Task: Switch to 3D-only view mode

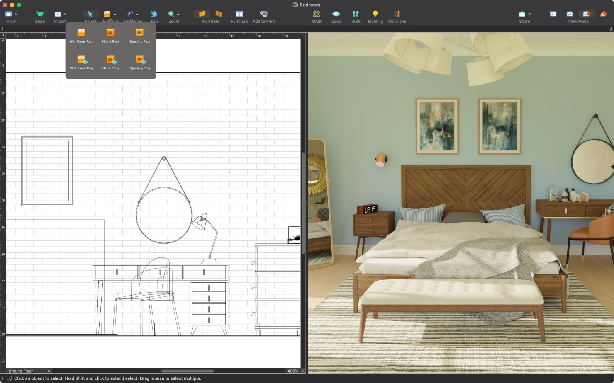Action: [570, 14]
